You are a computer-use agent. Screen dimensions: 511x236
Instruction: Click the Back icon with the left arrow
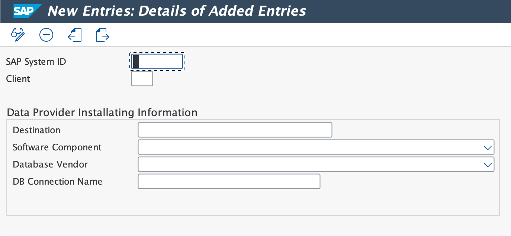pos(74,35)
